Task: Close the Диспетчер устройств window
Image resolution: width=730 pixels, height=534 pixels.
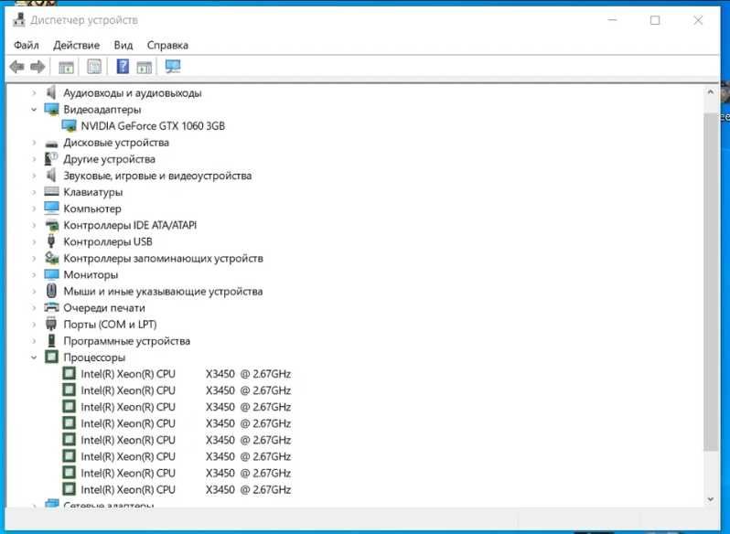Action: click(x=698, y=20)
